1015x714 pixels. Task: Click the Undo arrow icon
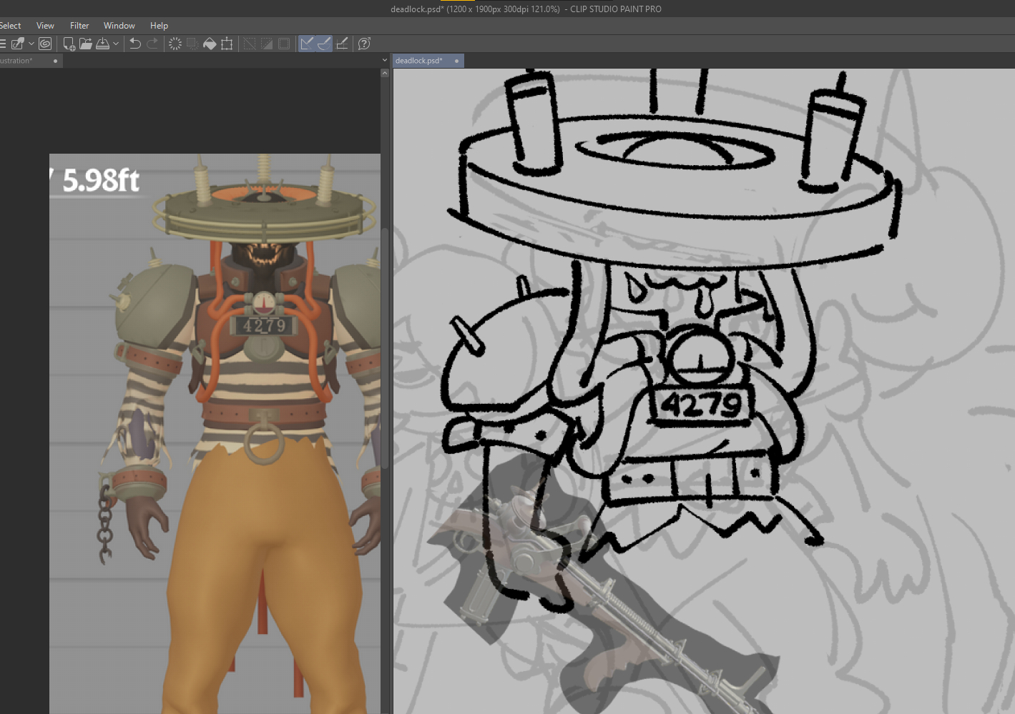pyautogui.click(x=134, y=44)
